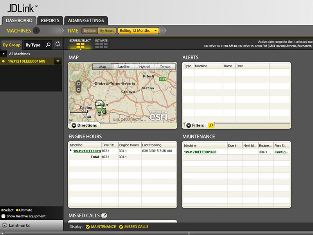The height and width of the screenshot is (235, 313).
Task: Click the search magnifier icon in machine panel
Action: click(48, 45)
